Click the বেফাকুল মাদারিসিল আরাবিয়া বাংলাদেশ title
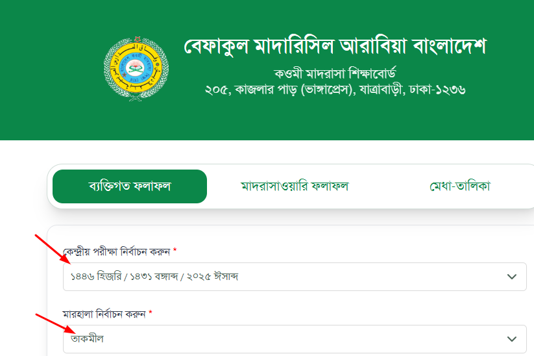 click(335, 46)
